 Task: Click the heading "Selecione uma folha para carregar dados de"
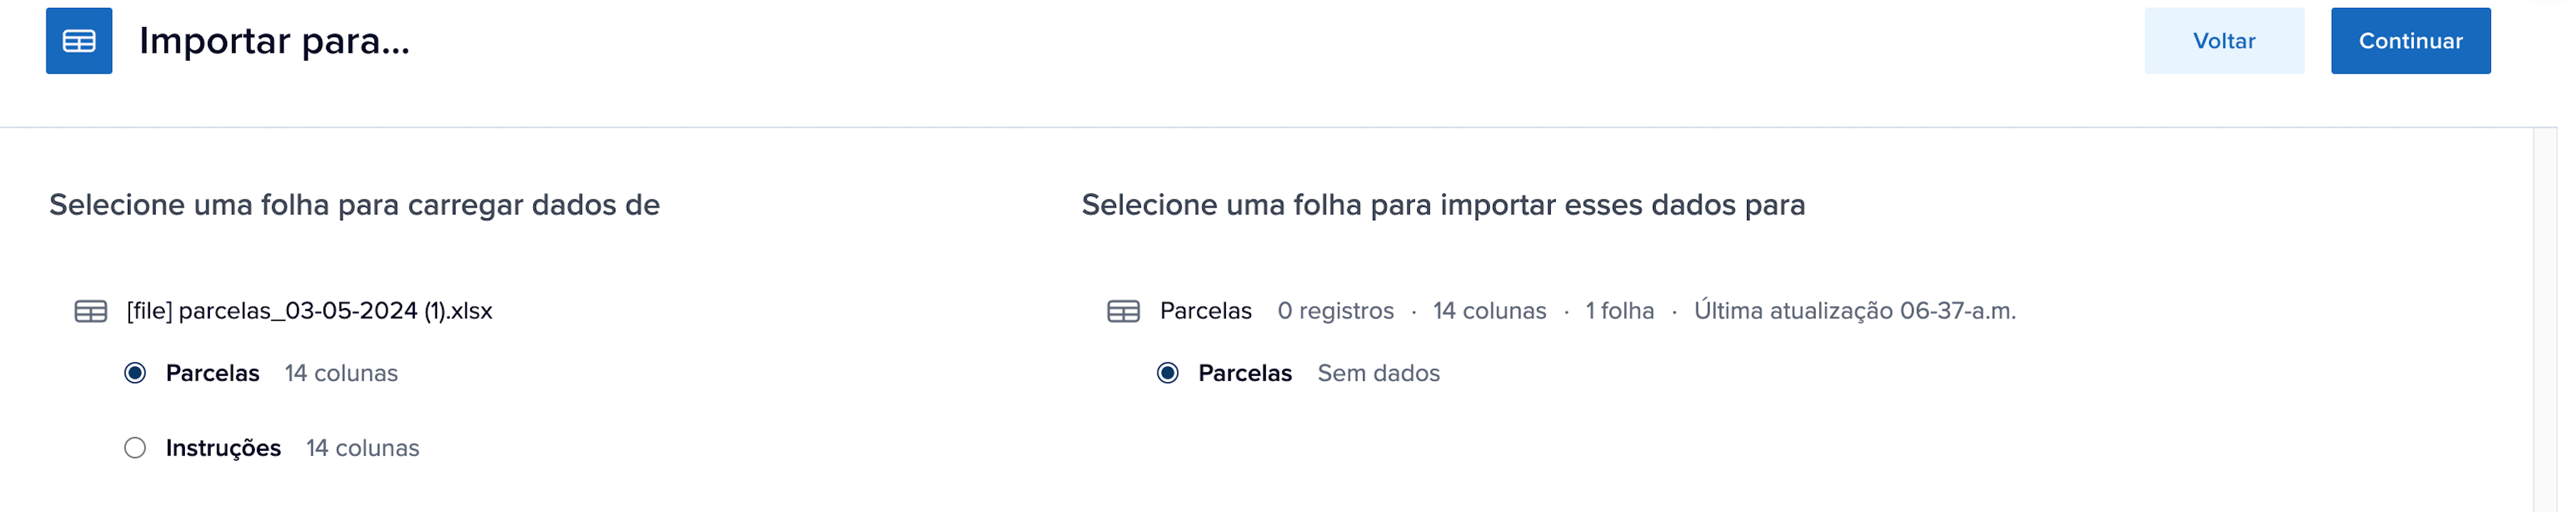(354, 205)
